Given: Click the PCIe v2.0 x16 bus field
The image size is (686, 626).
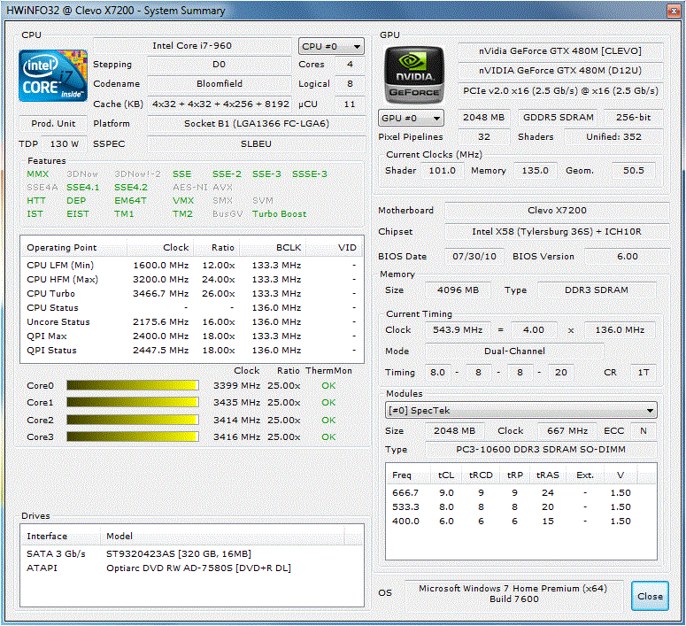Looking at the screenshot, I should (x=560, y=90).
